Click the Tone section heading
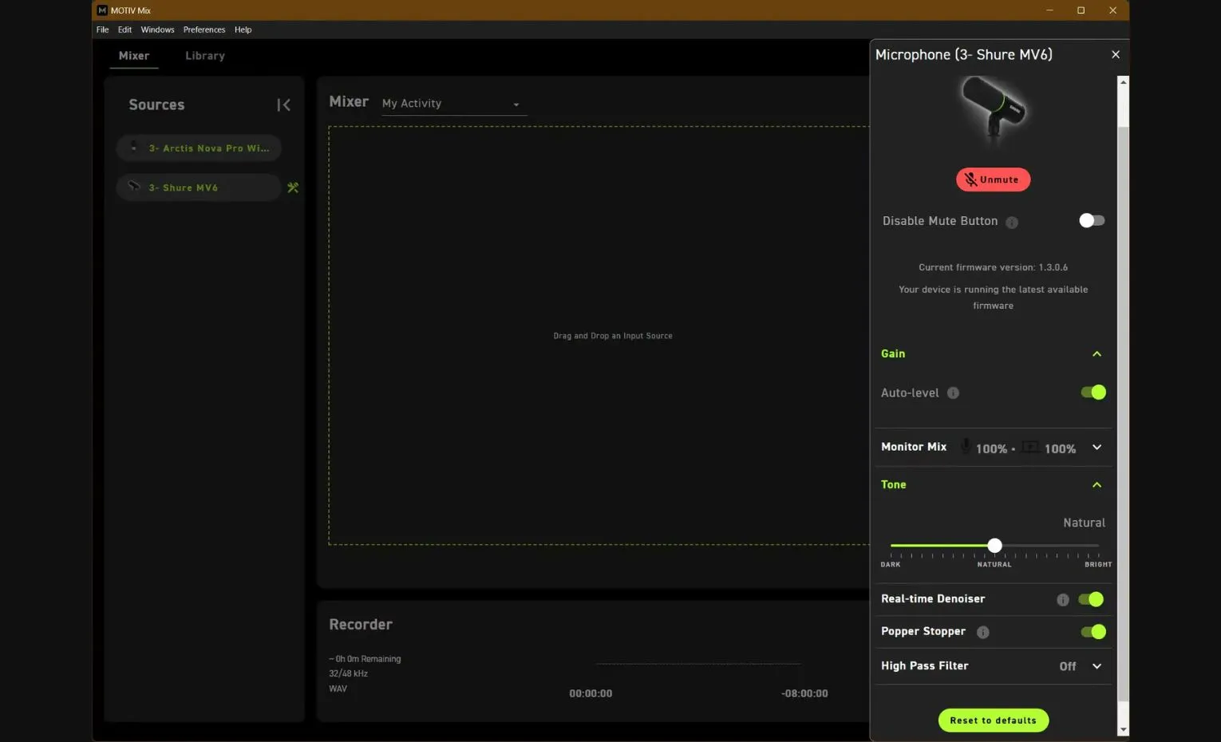Screen dimensions: 1221x742 (x=893, y=484)
